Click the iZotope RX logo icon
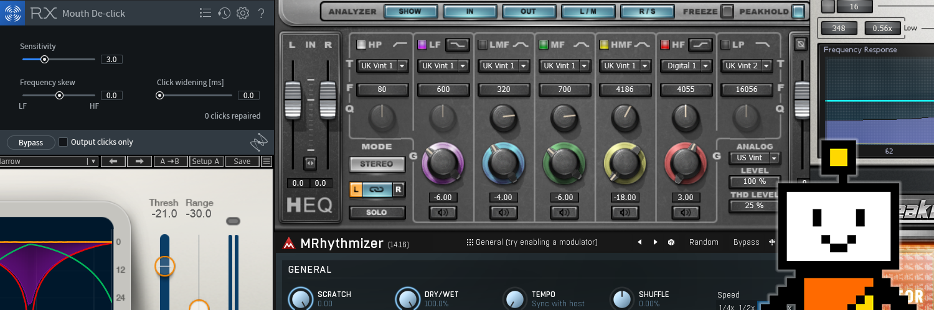Image resolution: width=934 pixels, height=310 pixels. coord(13,12)
